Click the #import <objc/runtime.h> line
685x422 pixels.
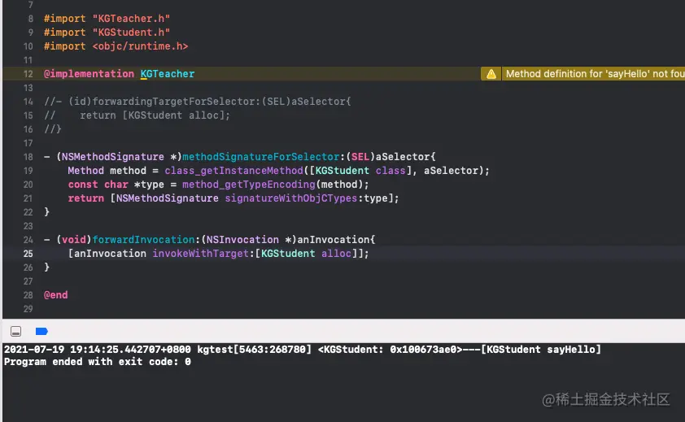[x=116, y=46]
